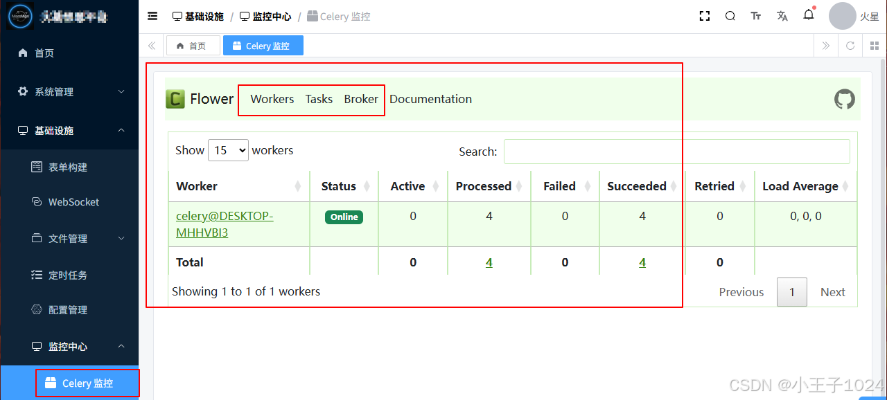Sort by the Succeeded column
Screen dimensions: 887x400
(642, 186)
